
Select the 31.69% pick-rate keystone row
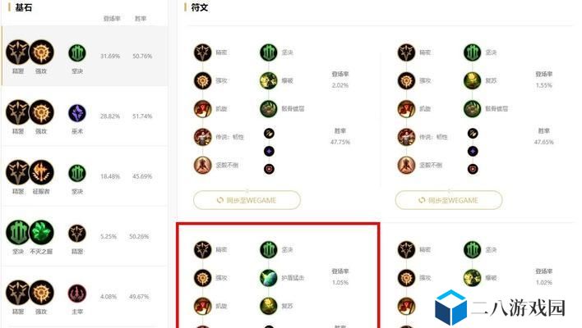tap(85, 56)
